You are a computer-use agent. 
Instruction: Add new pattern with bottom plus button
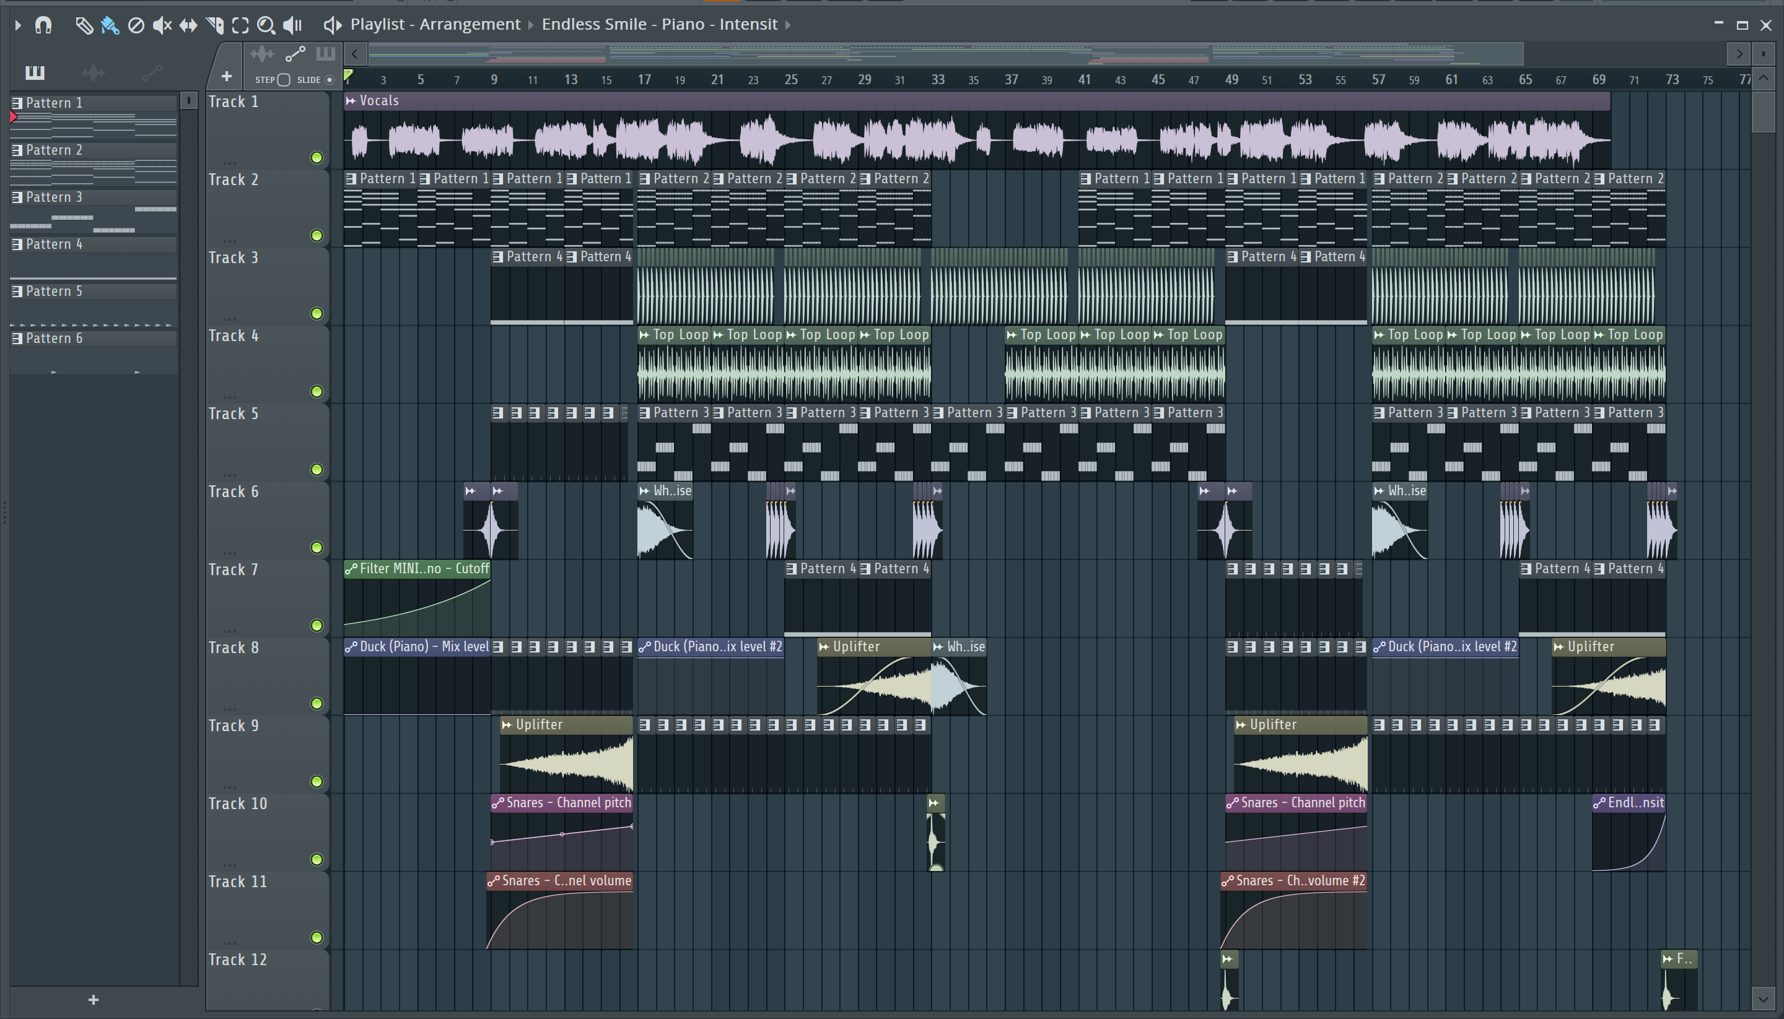coord(93,999)
